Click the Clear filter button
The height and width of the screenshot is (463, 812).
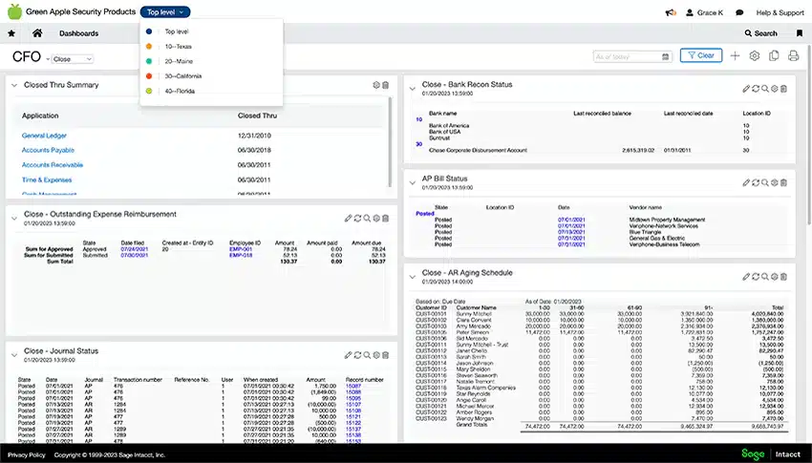coord(701,55)
